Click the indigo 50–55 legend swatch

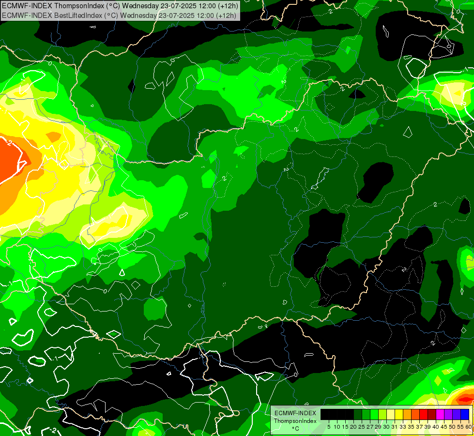point(457,415)
